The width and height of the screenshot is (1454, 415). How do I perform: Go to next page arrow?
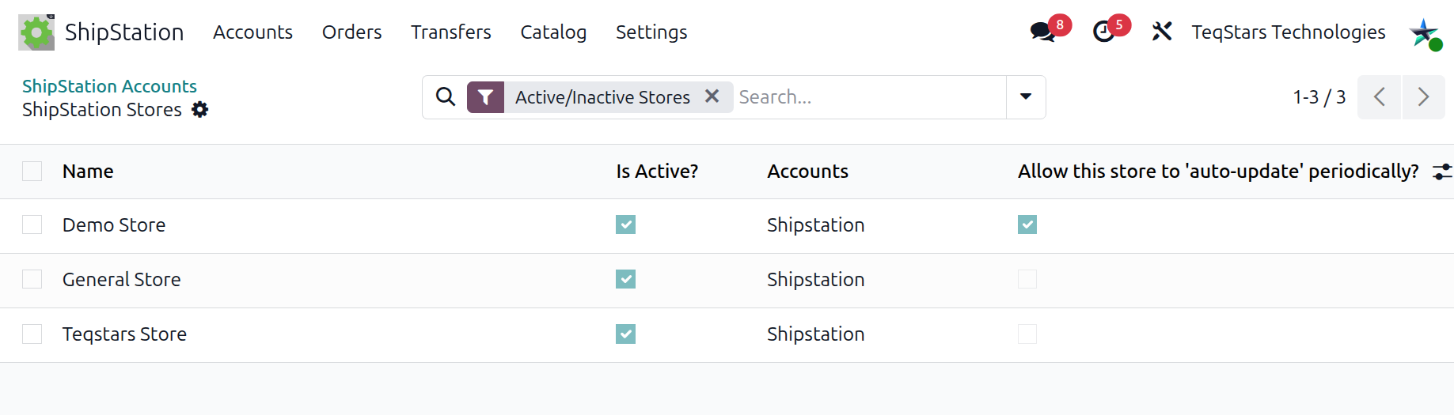1423,97
